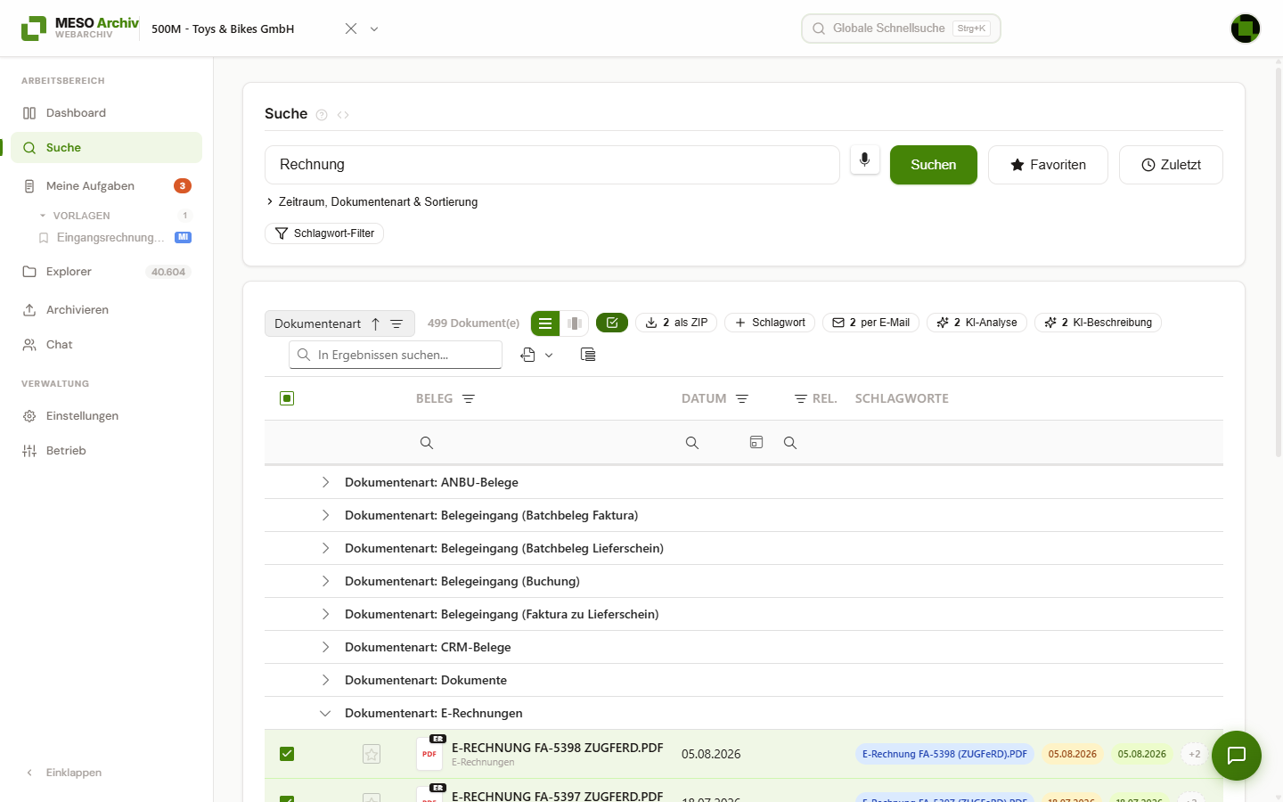Viewport: 1283px width, 802px height.
Task: Toggle the green selection mode button
Action: point(612,323)
